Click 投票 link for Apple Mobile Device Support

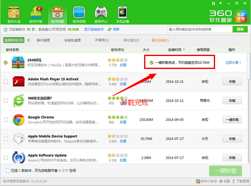pyautogui.click(x=123, y=141)
